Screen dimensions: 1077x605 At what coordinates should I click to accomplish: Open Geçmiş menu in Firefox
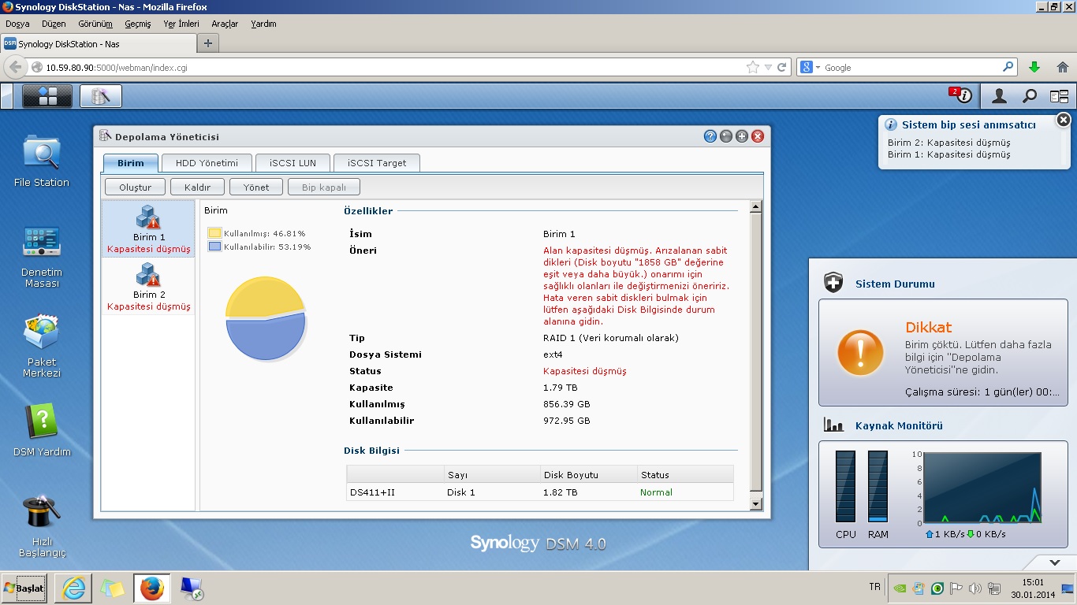(x=137, y=24)
